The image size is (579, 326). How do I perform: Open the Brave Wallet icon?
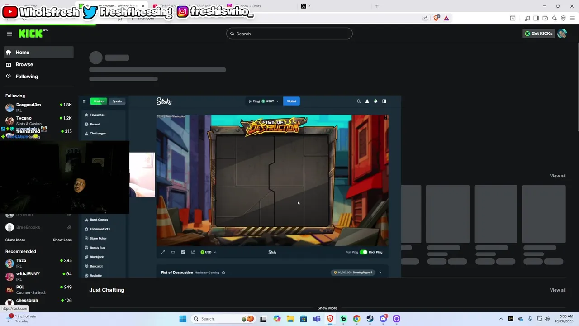click(x=545, y=18)
